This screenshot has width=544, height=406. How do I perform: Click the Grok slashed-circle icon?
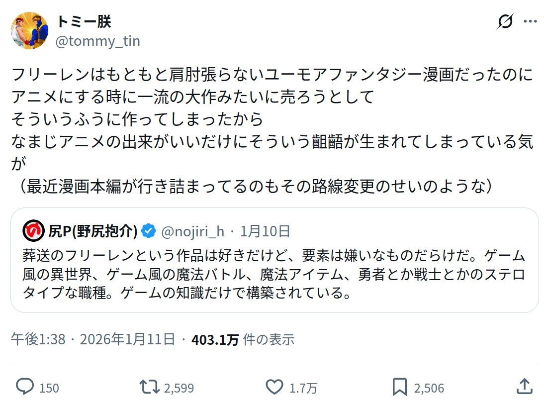click(505, 21)
